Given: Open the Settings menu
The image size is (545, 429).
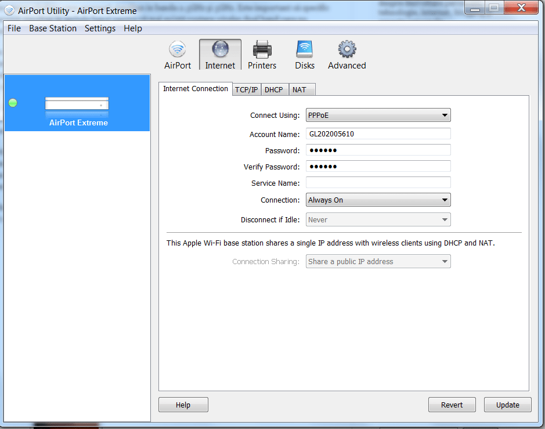Looking at the screenshot, I should 100,28.
